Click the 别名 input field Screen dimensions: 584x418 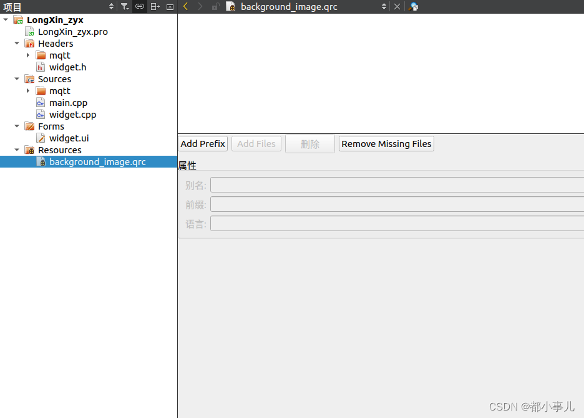click(x=397, y=185)
